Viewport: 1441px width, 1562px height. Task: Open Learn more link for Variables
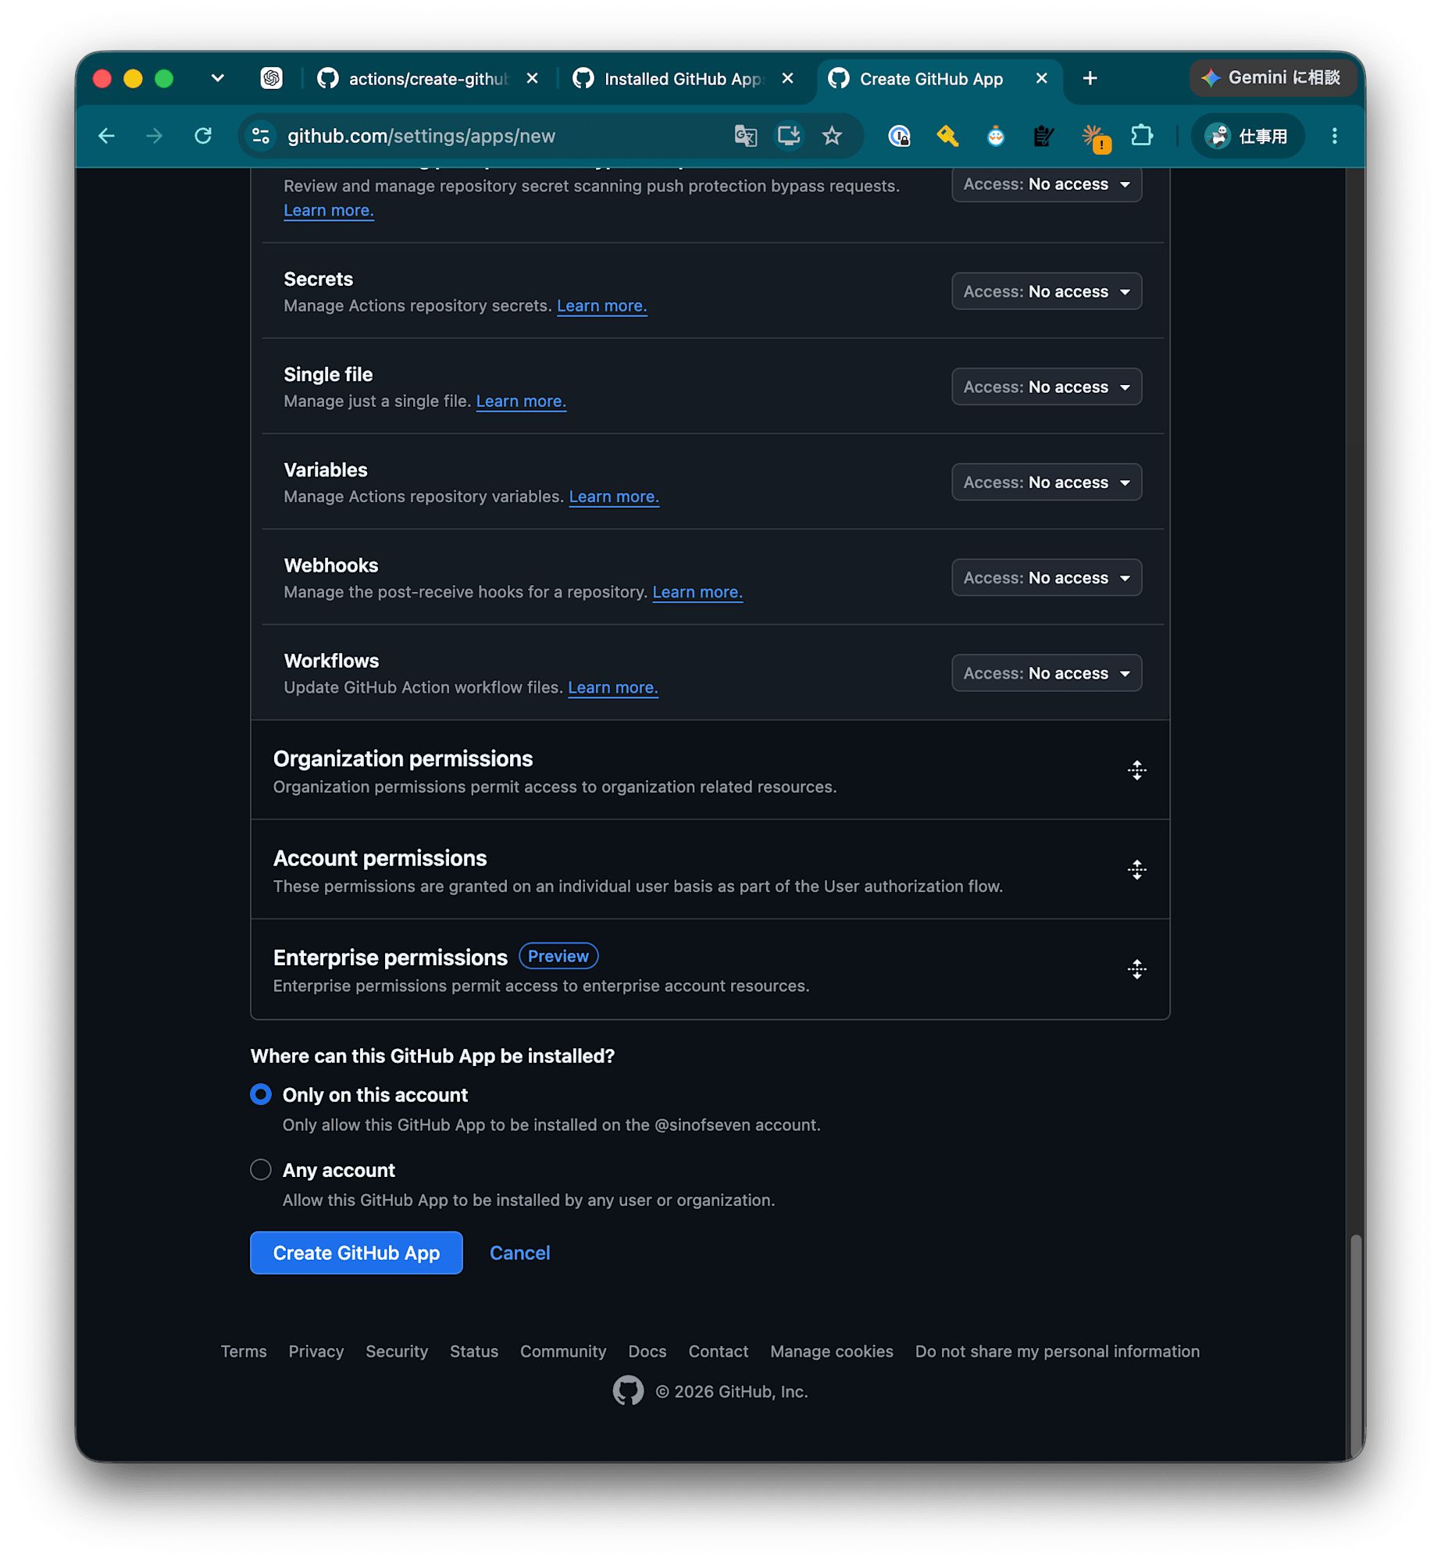coord(614,496)
